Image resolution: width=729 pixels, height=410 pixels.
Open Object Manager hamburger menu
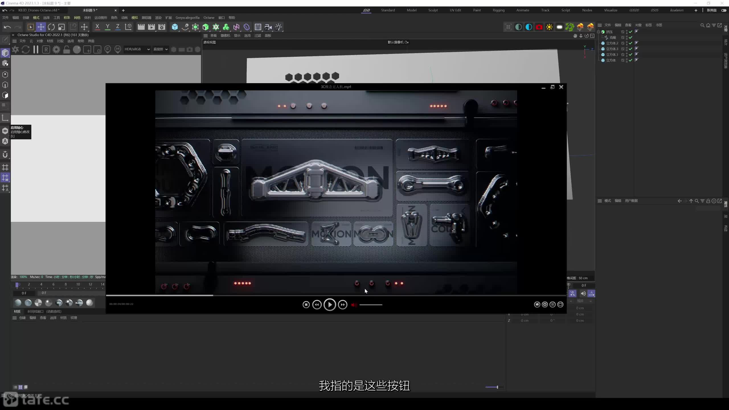[600, 25]
